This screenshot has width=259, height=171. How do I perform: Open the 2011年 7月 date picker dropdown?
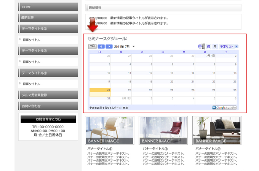click(x=133, y=47)
